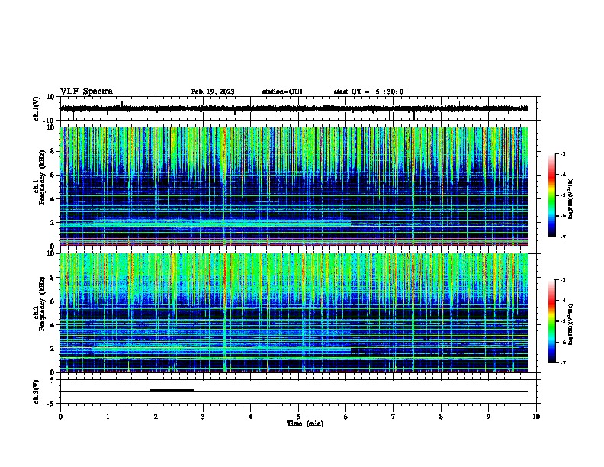Click the ch.3(V) axis label

point(36,391)
